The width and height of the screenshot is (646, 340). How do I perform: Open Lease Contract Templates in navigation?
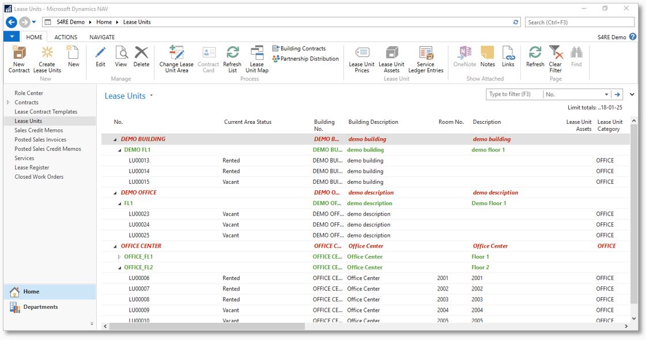(x=46, y=112)
